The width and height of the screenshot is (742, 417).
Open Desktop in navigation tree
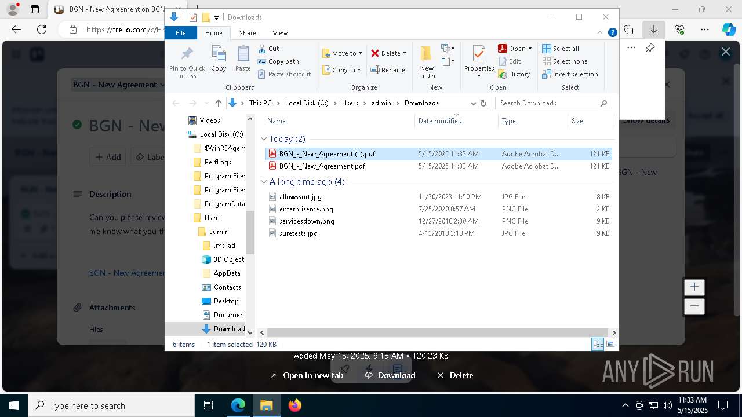(x=220, y=301)
